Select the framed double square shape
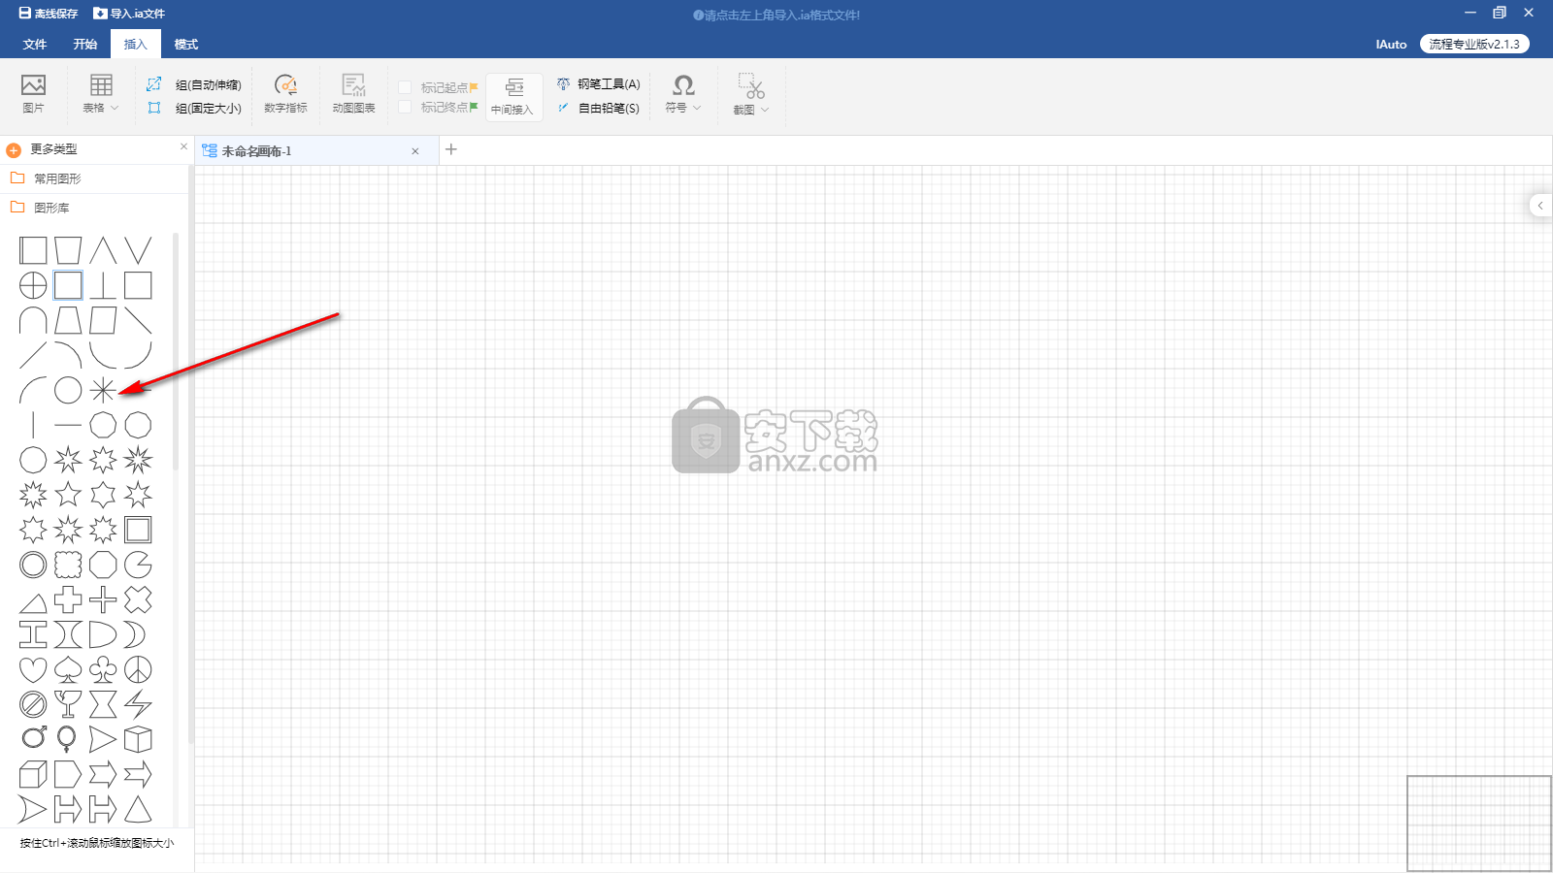 point(138,530)
